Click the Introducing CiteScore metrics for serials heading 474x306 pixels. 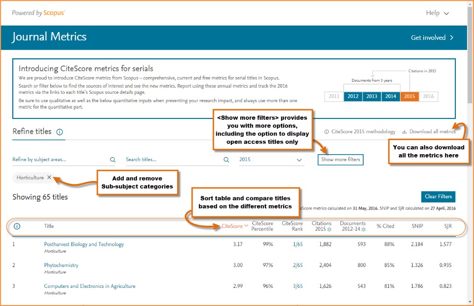86,68
